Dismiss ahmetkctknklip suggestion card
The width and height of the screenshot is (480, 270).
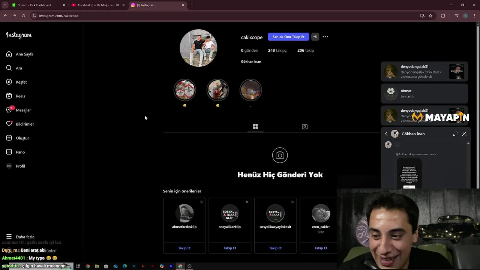[x=201, y=202]
